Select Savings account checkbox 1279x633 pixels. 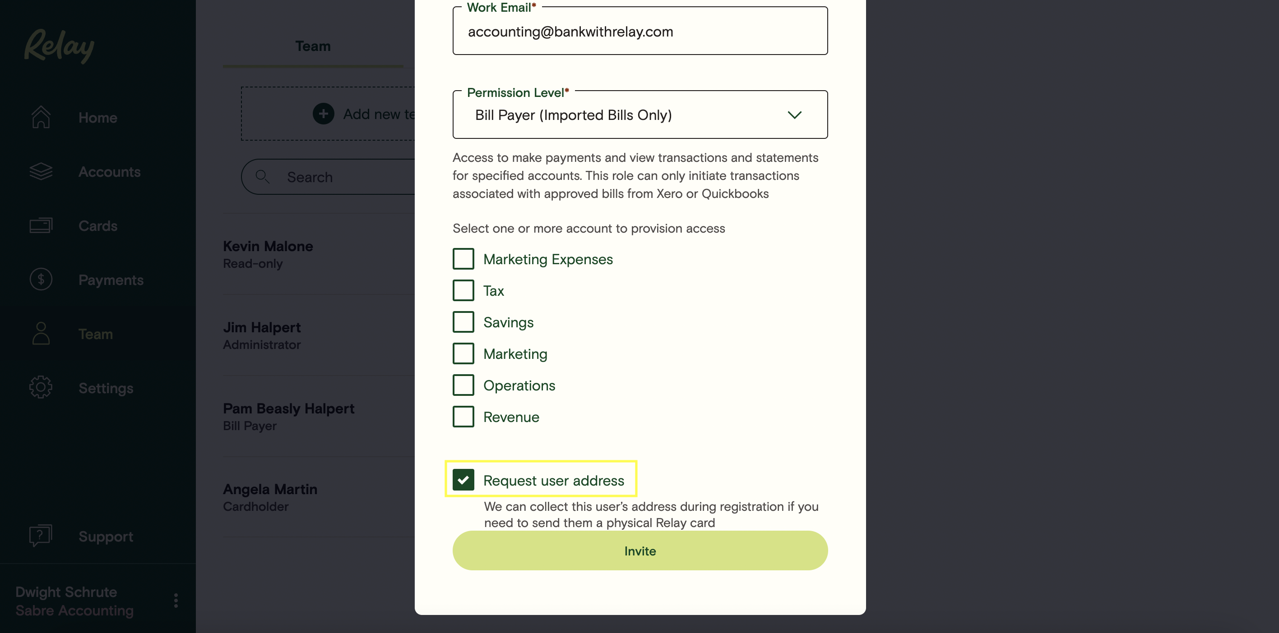click(463, 322)
